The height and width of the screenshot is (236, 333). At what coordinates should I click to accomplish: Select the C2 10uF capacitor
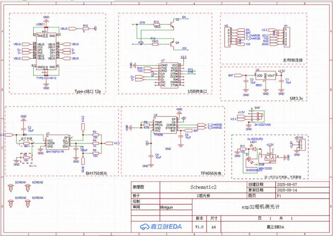pos(23,129)
